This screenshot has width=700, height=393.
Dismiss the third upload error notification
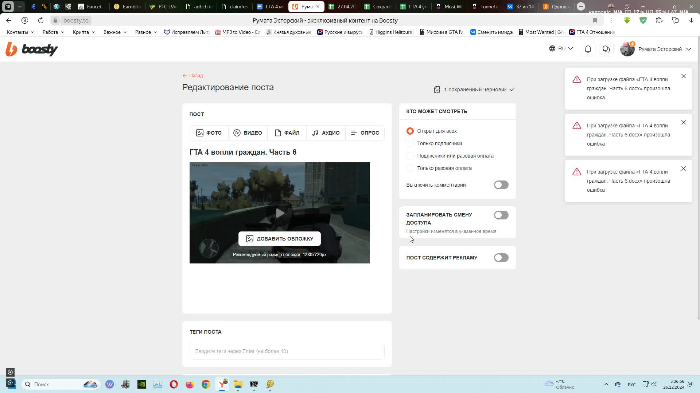tap(684, 168)
